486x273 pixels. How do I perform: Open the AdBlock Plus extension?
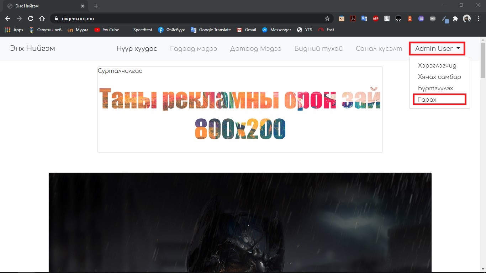point(375,18)
